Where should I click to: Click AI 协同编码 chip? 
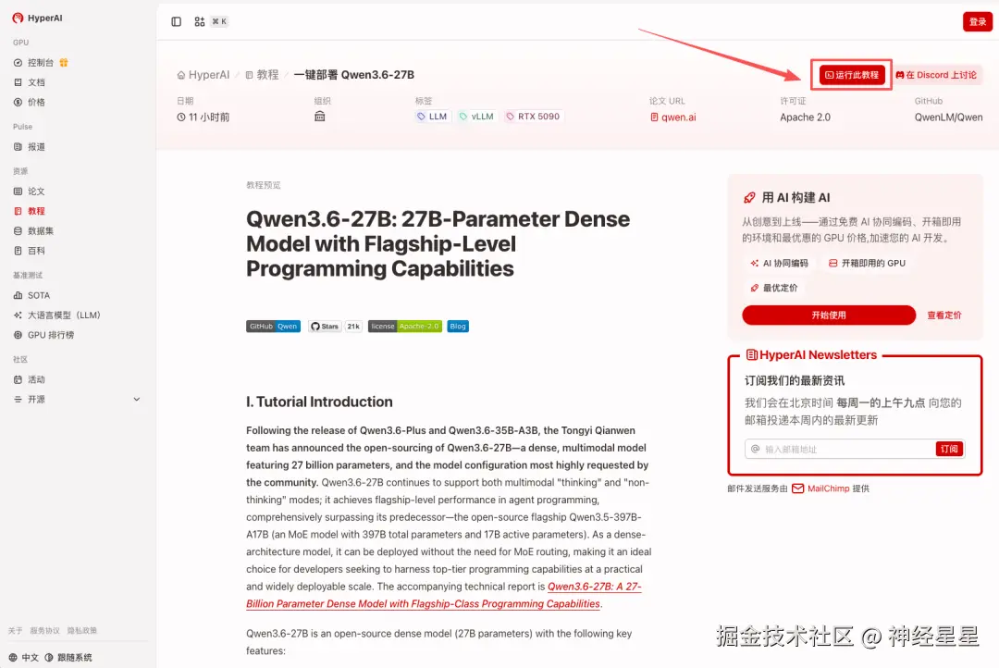pyautogui.click(x=779, y=263)
